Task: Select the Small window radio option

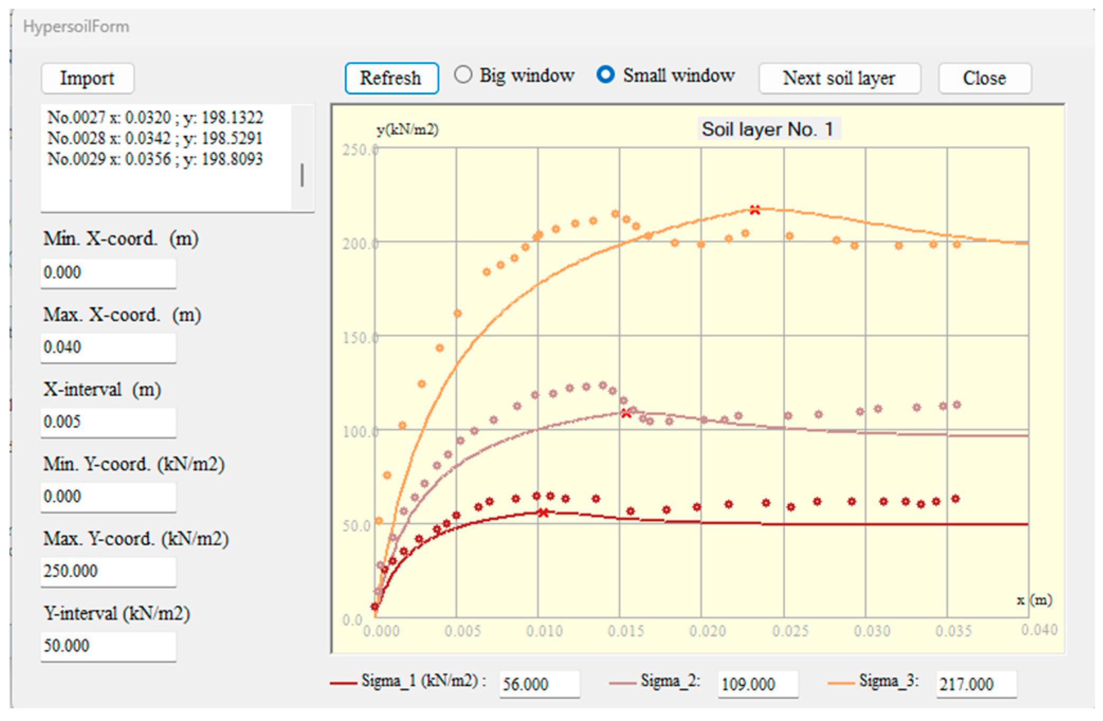Action: tap(605, 75)
